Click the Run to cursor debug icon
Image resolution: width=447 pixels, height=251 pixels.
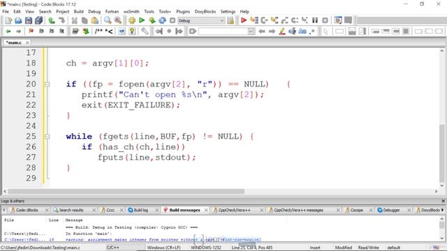(x=254, y=20)
